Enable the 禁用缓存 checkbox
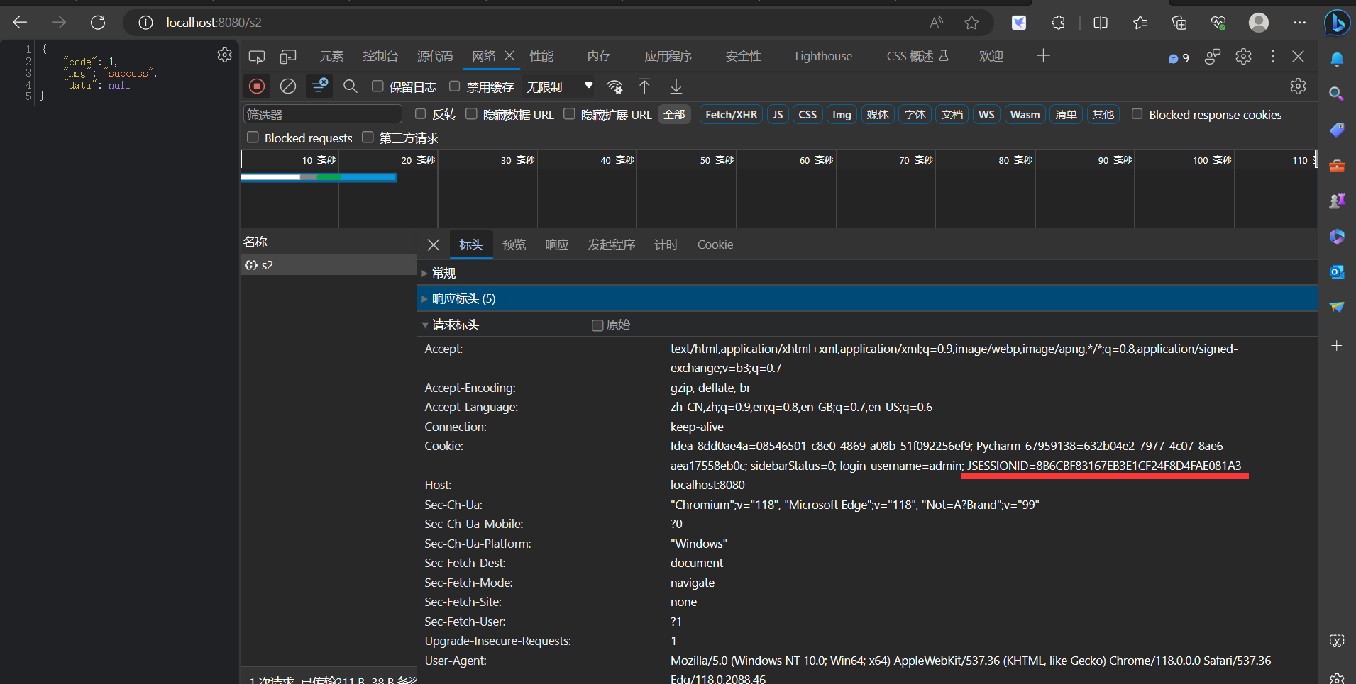Screen dimensions: 1356x684 coord(455,86)
